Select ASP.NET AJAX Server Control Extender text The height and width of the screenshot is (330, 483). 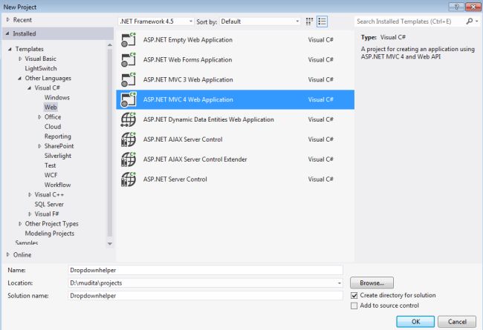tap(195, 159)
